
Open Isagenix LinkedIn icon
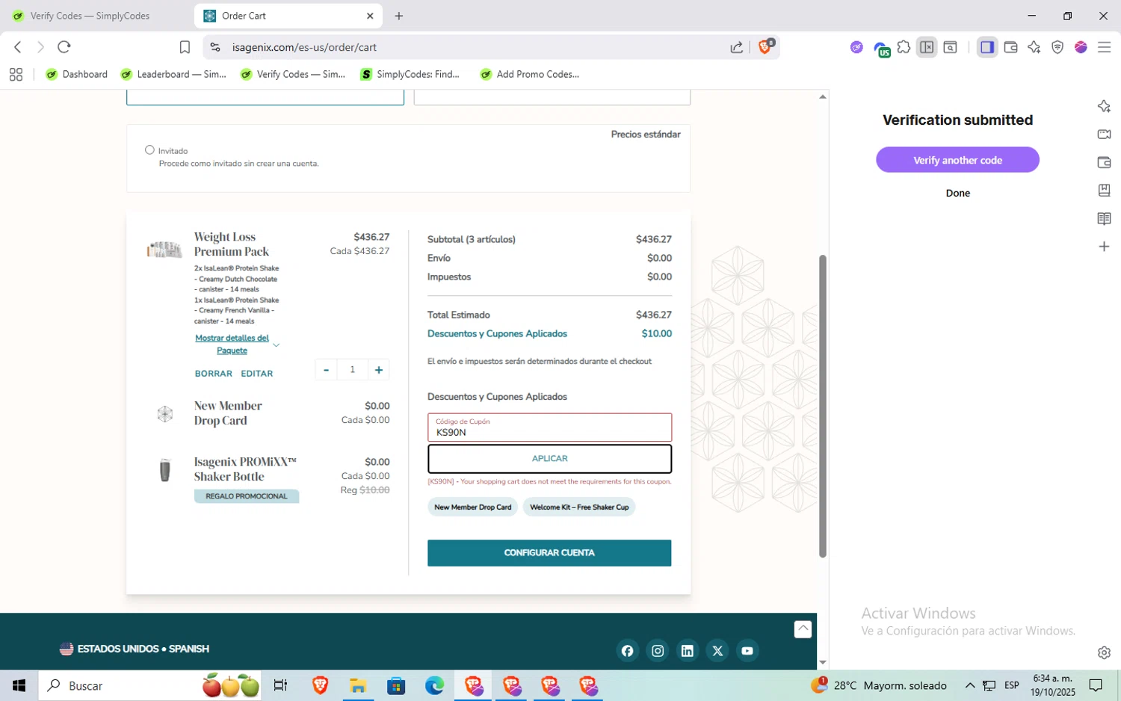click(688, 651)
